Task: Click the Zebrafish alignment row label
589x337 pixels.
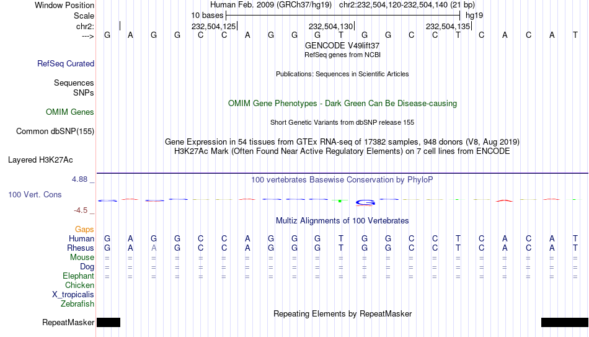Action: [x=77, y=304]
